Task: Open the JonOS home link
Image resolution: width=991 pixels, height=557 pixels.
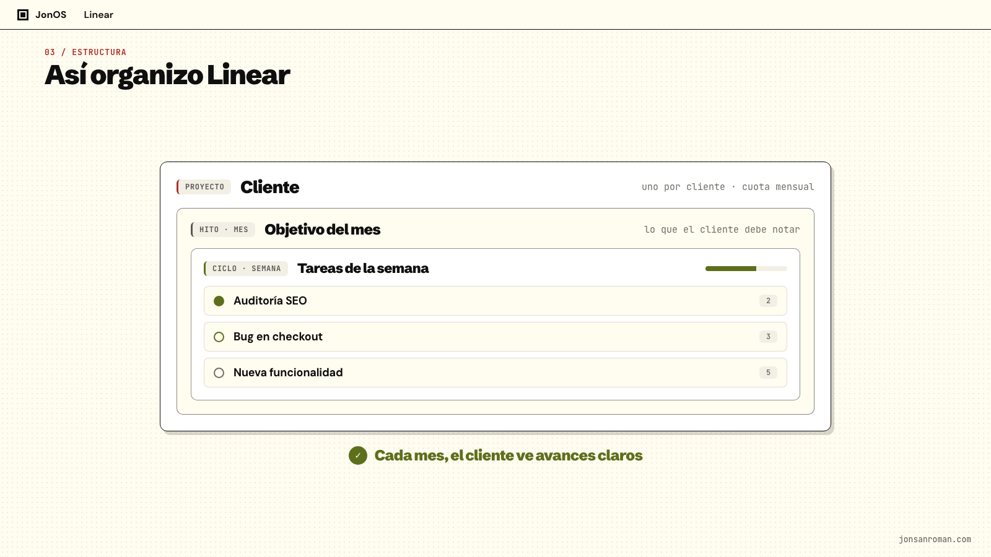Action: point(42,15)
